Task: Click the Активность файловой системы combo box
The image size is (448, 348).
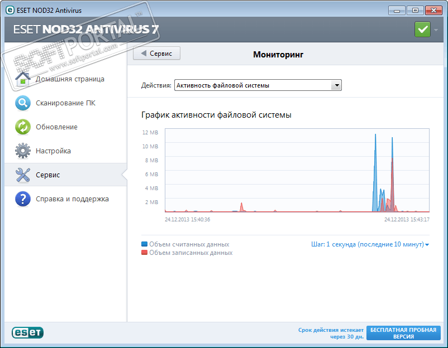Action: 258,85
